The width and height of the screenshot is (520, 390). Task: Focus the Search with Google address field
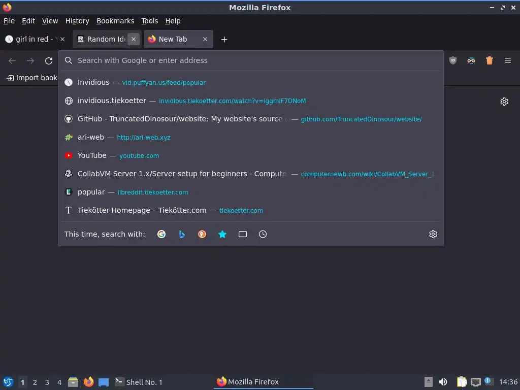[251, 60]
